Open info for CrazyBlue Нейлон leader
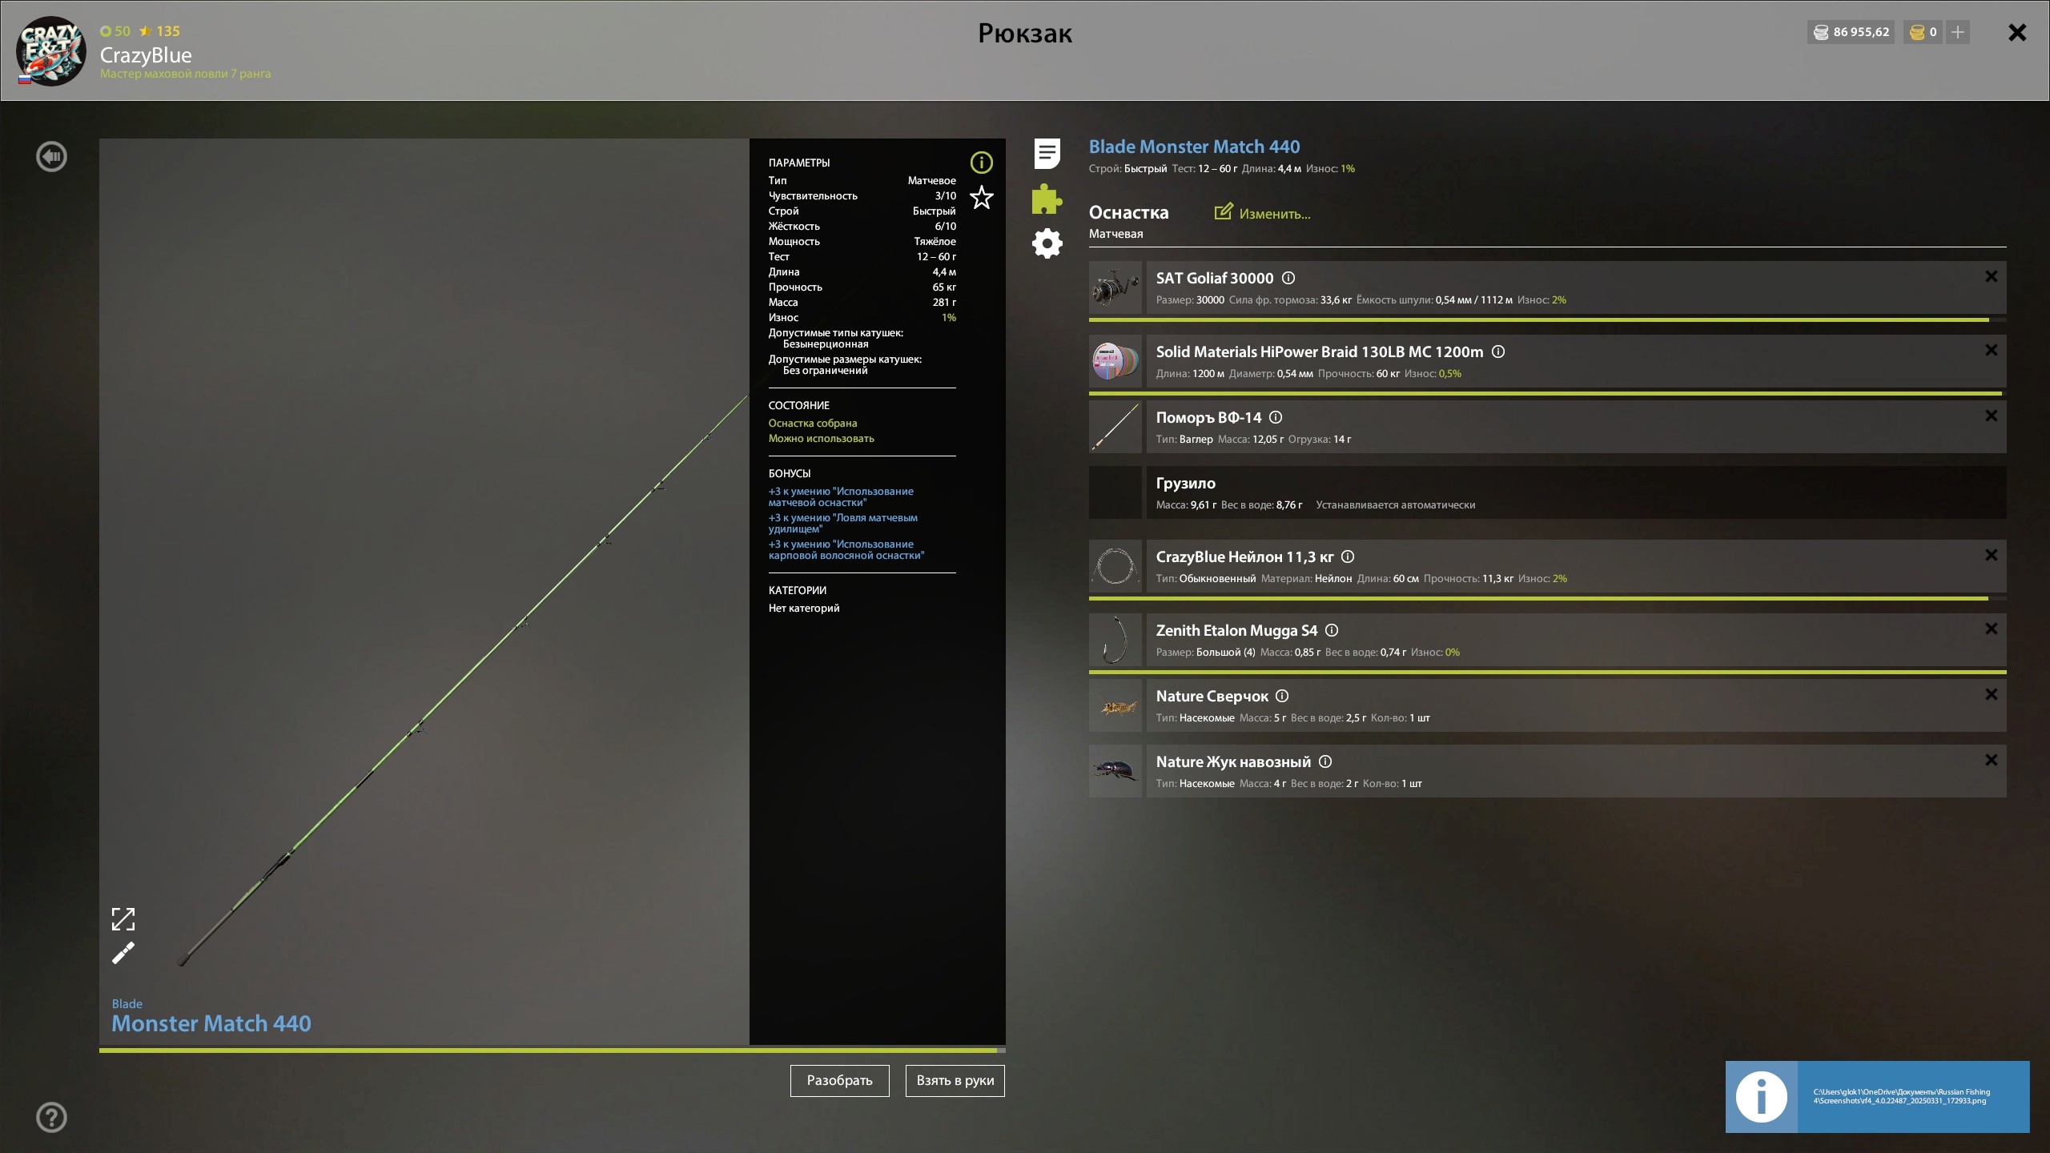This screenshot has height=1153, width=2050. (x=1348, y=556)
